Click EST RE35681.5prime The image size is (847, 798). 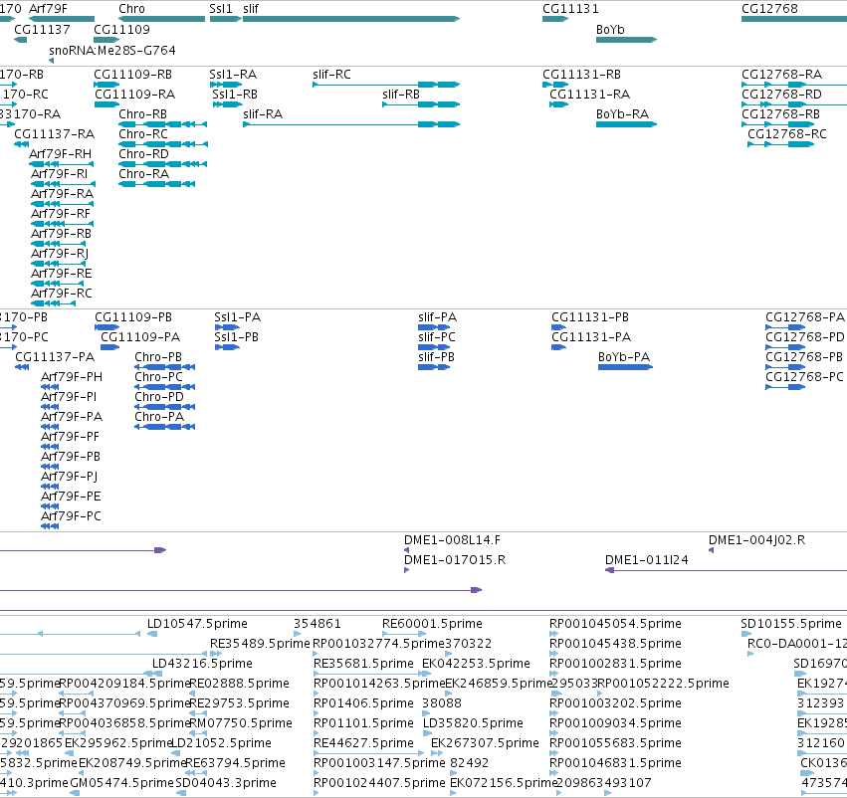[363, 664]
